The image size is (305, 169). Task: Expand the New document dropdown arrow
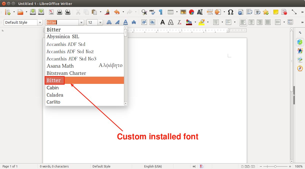14,12
